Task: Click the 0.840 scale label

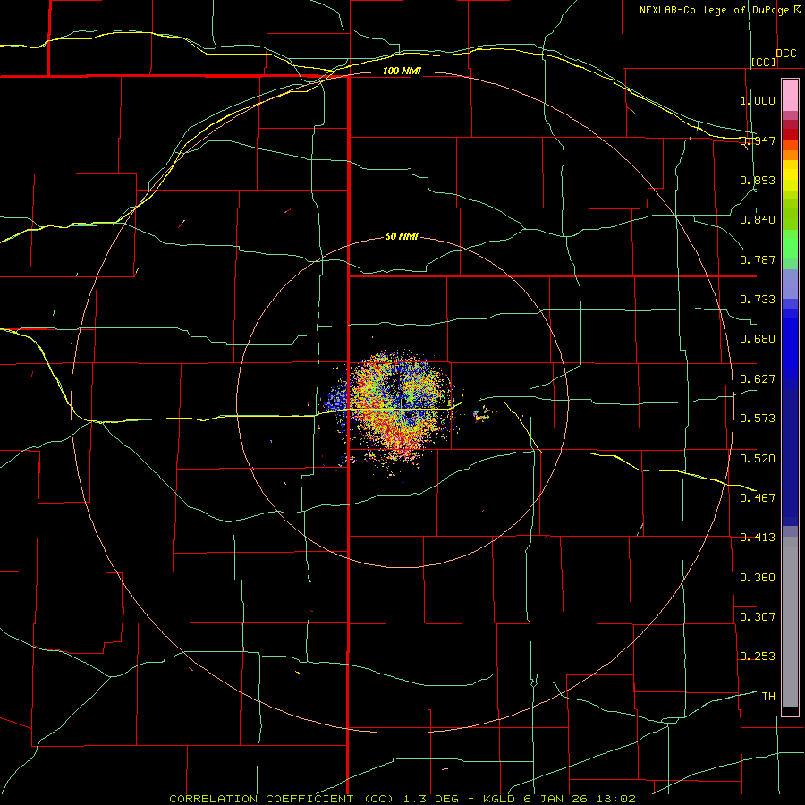Action: tap(758, 220)
